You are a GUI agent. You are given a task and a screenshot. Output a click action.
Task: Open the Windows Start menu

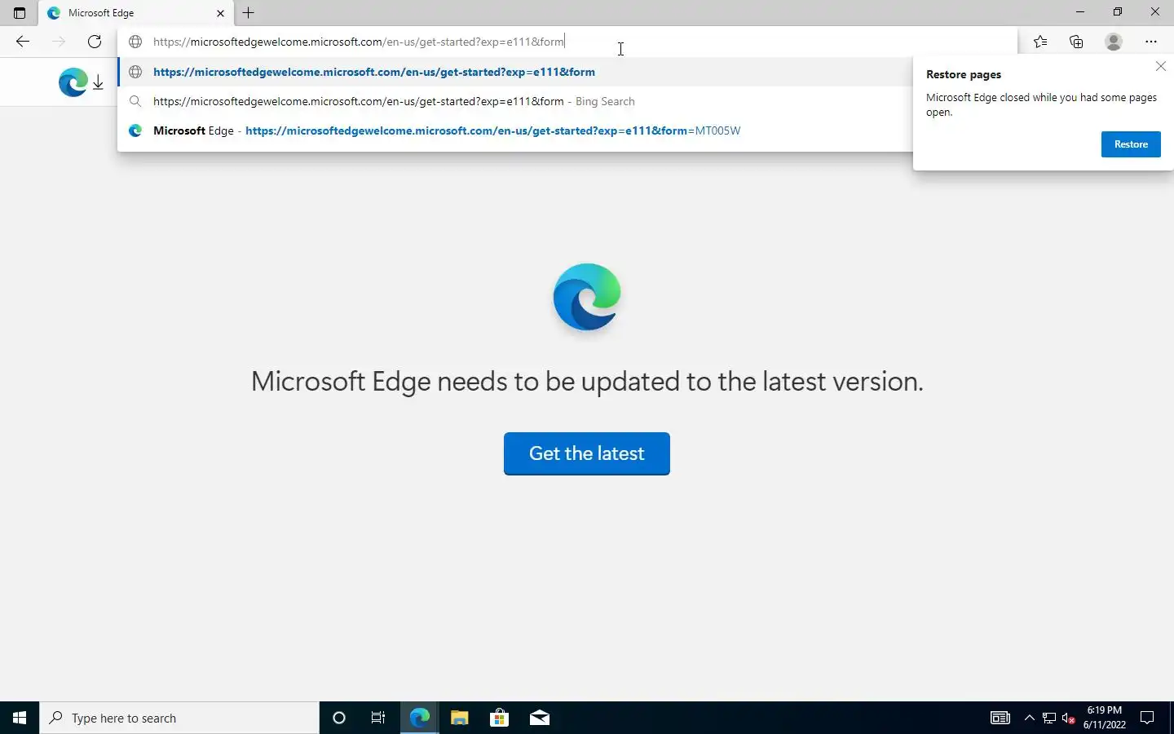pos(20,718)
